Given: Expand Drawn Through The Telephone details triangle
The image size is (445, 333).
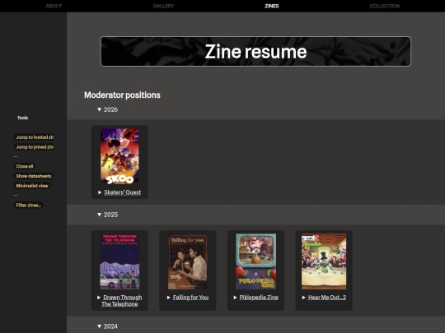Looking at the screenshot, I should click(99, 298).
